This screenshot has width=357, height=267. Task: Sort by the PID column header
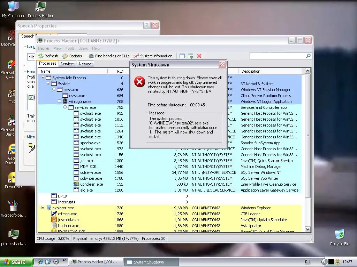point(116,71)
